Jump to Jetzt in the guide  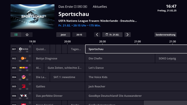pos(63,35)
